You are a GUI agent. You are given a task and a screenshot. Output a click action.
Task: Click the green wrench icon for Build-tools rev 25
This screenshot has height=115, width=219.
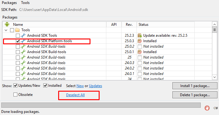[23, 57]
